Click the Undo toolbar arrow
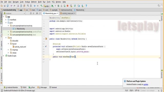The image size is (164, 92). (11, 6)
